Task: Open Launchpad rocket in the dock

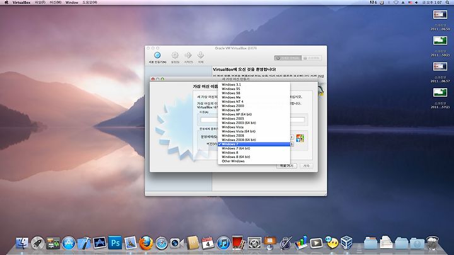Action: [38, 243]
